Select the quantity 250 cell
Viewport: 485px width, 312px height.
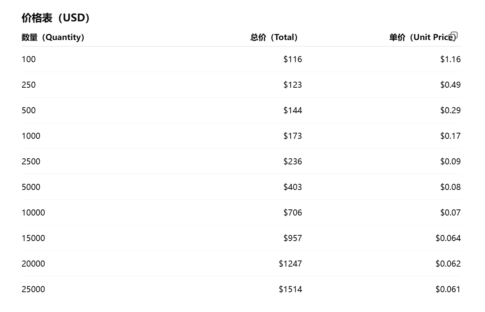(29, 85)
